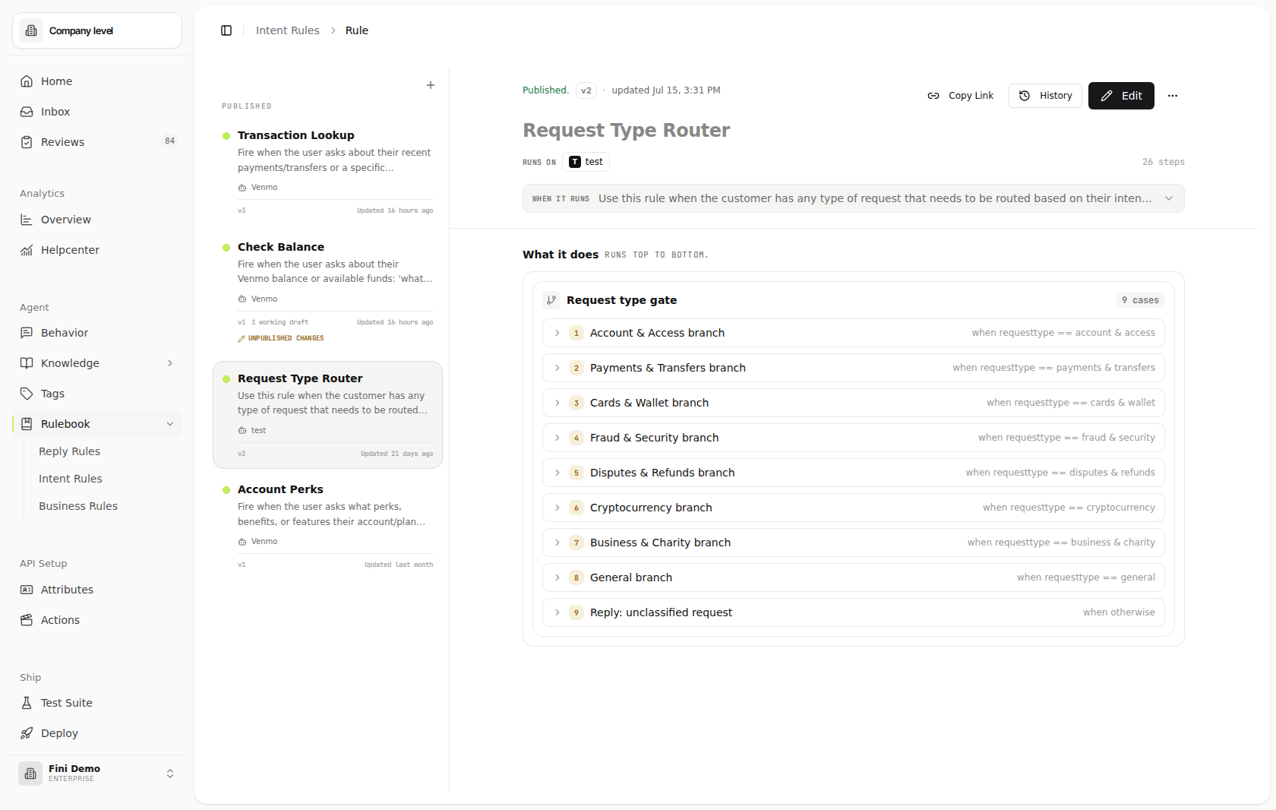Click the 'test' runs-on tag
The width and height of the screenshot is (1276, 810).
pyautogui.click(x=586, y=162)
